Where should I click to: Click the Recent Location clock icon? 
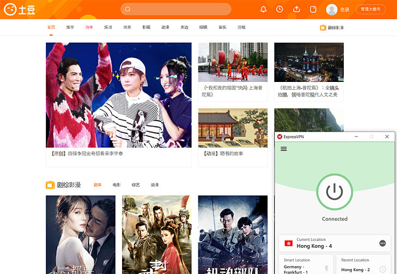pyautogui.click(x=382, y=269)
